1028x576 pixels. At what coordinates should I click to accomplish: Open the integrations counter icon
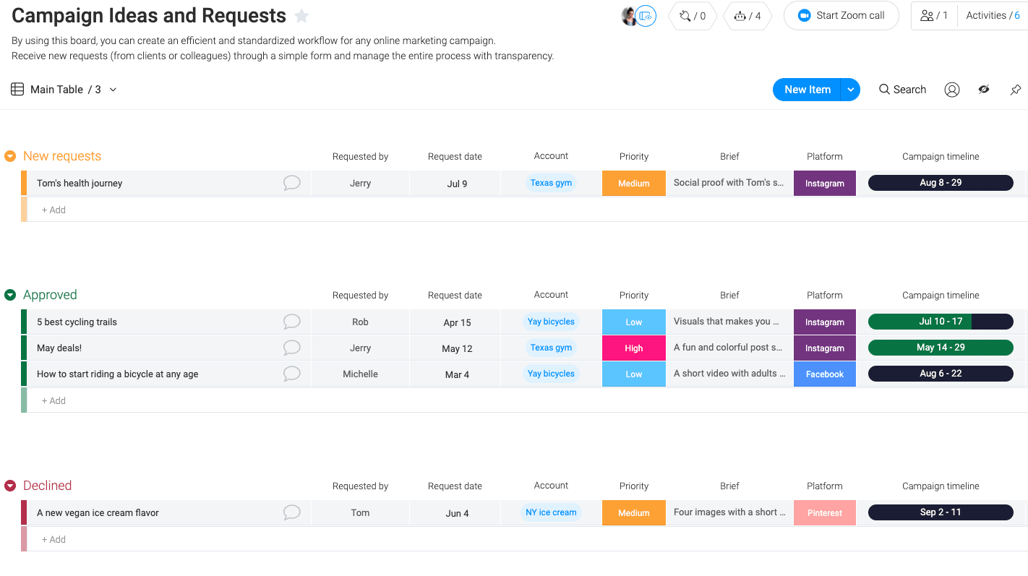tap(692, 16)
